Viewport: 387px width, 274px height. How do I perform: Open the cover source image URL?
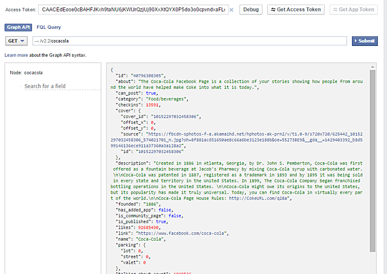(x=236, y=140)
